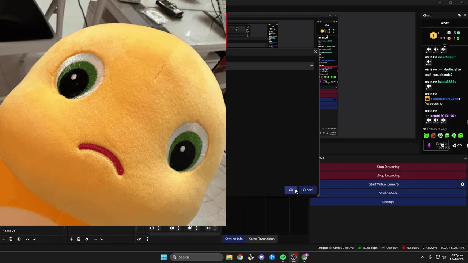Click OBS Studio taskbar icon

(294, 257)
